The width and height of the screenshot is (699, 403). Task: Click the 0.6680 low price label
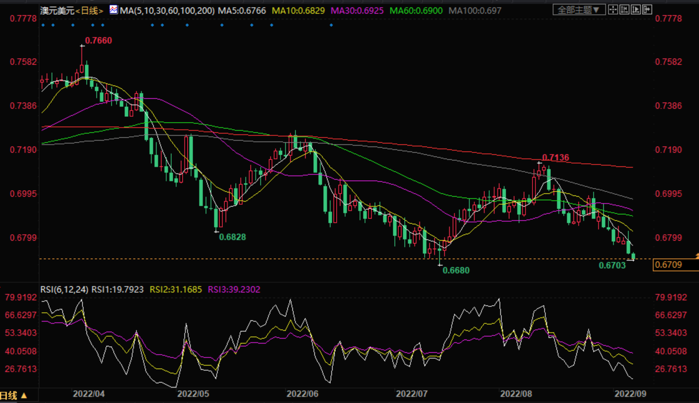[456, 271]
